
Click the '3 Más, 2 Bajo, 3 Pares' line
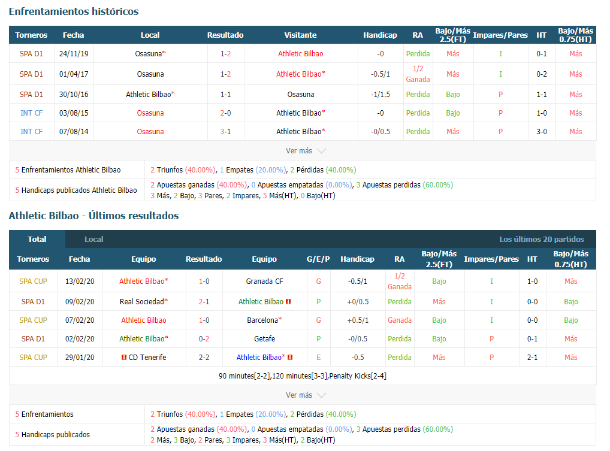[243, 196]
